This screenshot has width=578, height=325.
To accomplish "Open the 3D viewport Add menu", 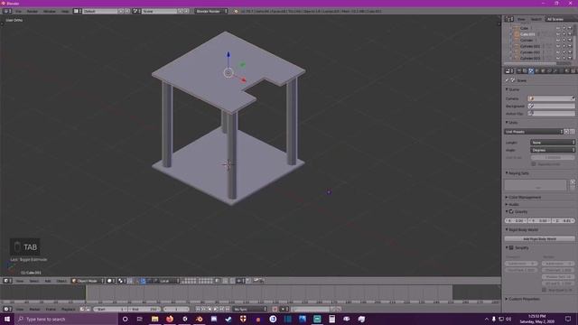I will tap(48, 281).
